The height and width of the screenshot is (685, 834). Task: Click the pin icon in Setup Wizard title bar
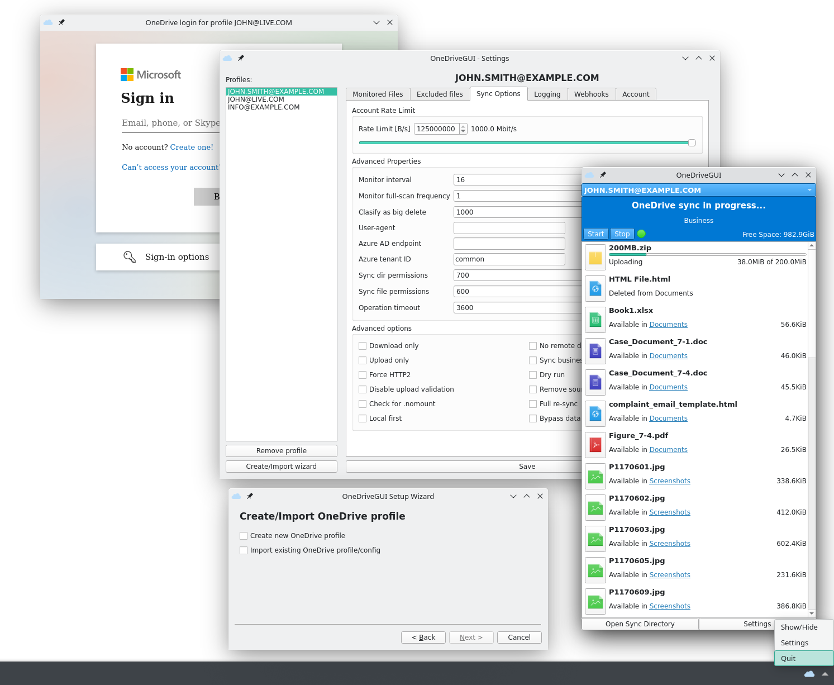tap(250, 496)
